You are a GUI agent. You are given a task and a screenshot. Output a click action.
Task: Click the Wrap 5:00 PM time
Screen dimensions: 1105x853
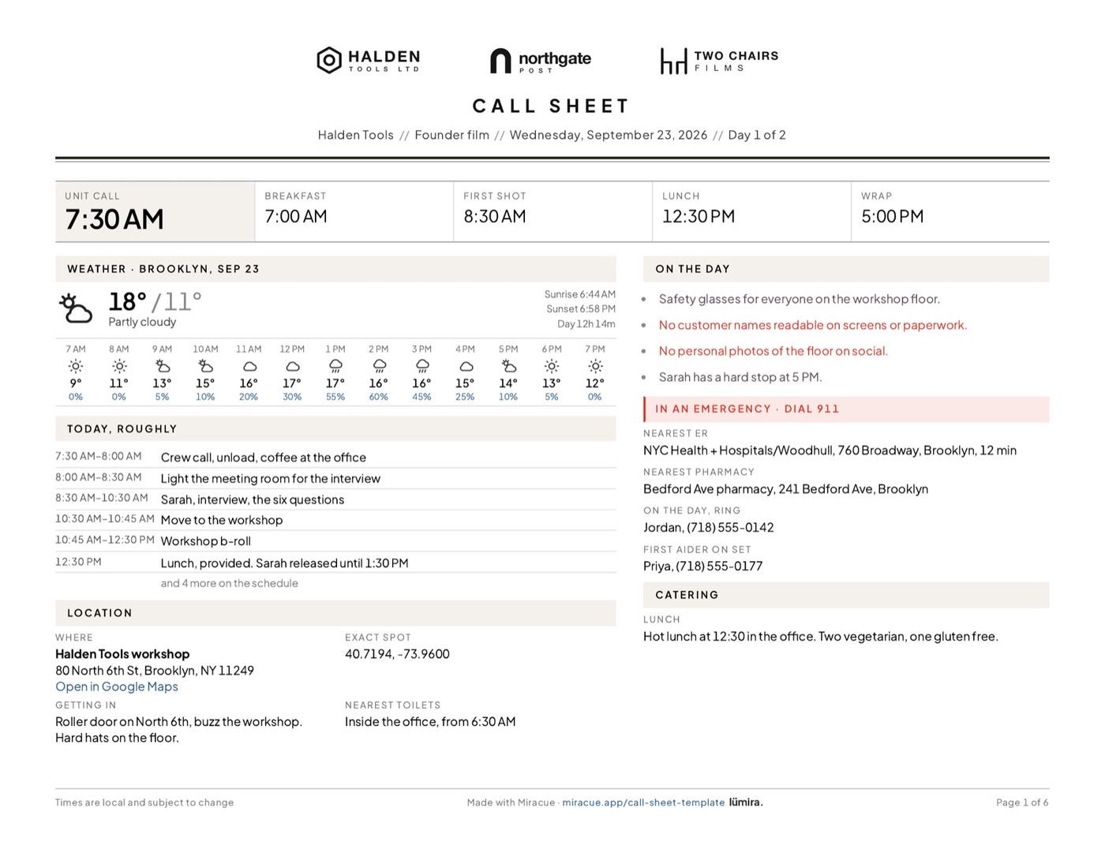pyautogui.click(x=893, y=216)
